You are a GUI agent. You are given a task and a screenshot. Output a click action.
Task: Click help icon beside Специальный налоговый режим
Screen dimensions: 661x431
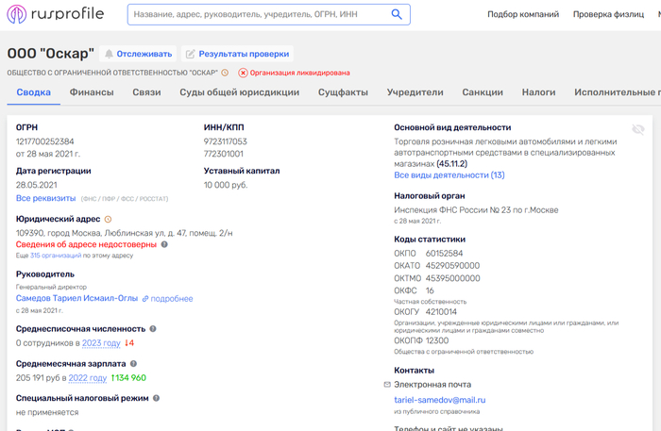156,398
